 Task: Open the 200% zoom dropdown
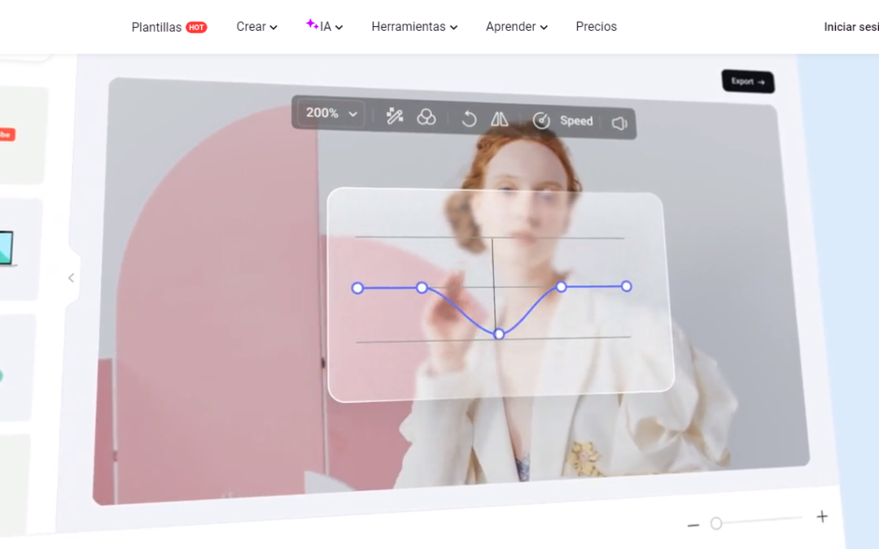pos(330,113)
